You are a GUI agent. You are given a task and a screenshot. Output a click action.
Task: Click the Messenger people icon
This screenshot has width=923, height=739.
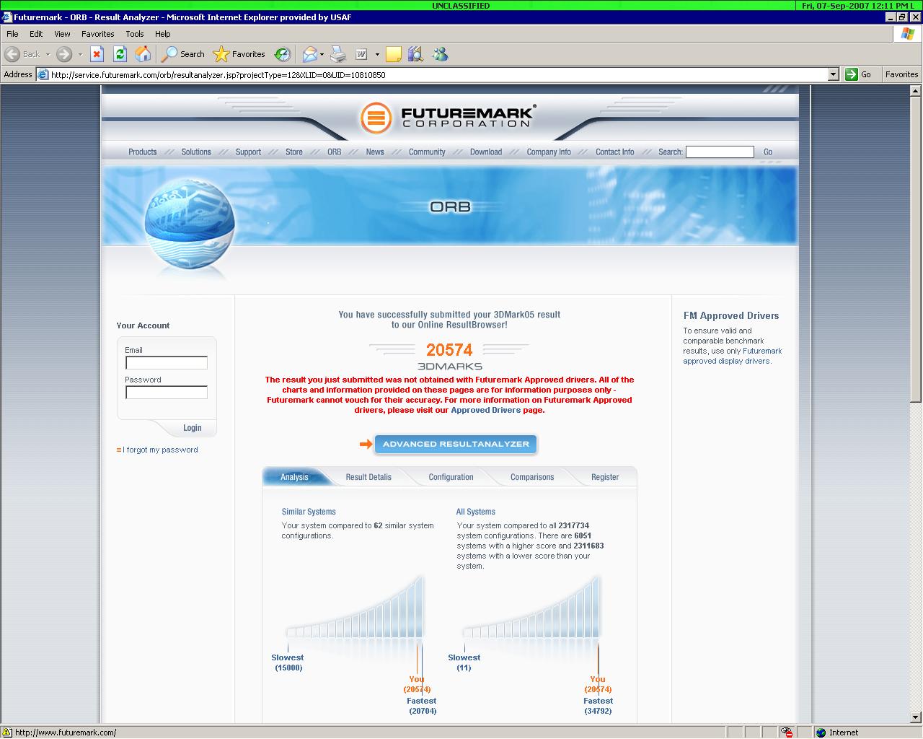coord(440,54)
